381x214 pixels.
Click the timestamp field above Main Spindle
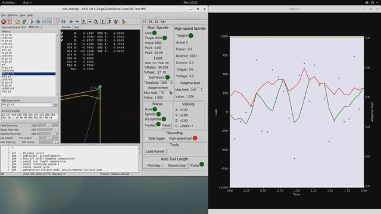(x=174, y=22)
